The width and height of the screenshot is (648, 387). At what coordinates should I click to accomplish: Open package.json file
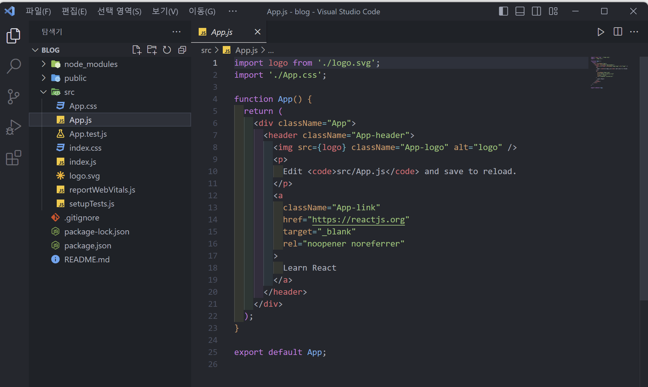tap(110, 246)
